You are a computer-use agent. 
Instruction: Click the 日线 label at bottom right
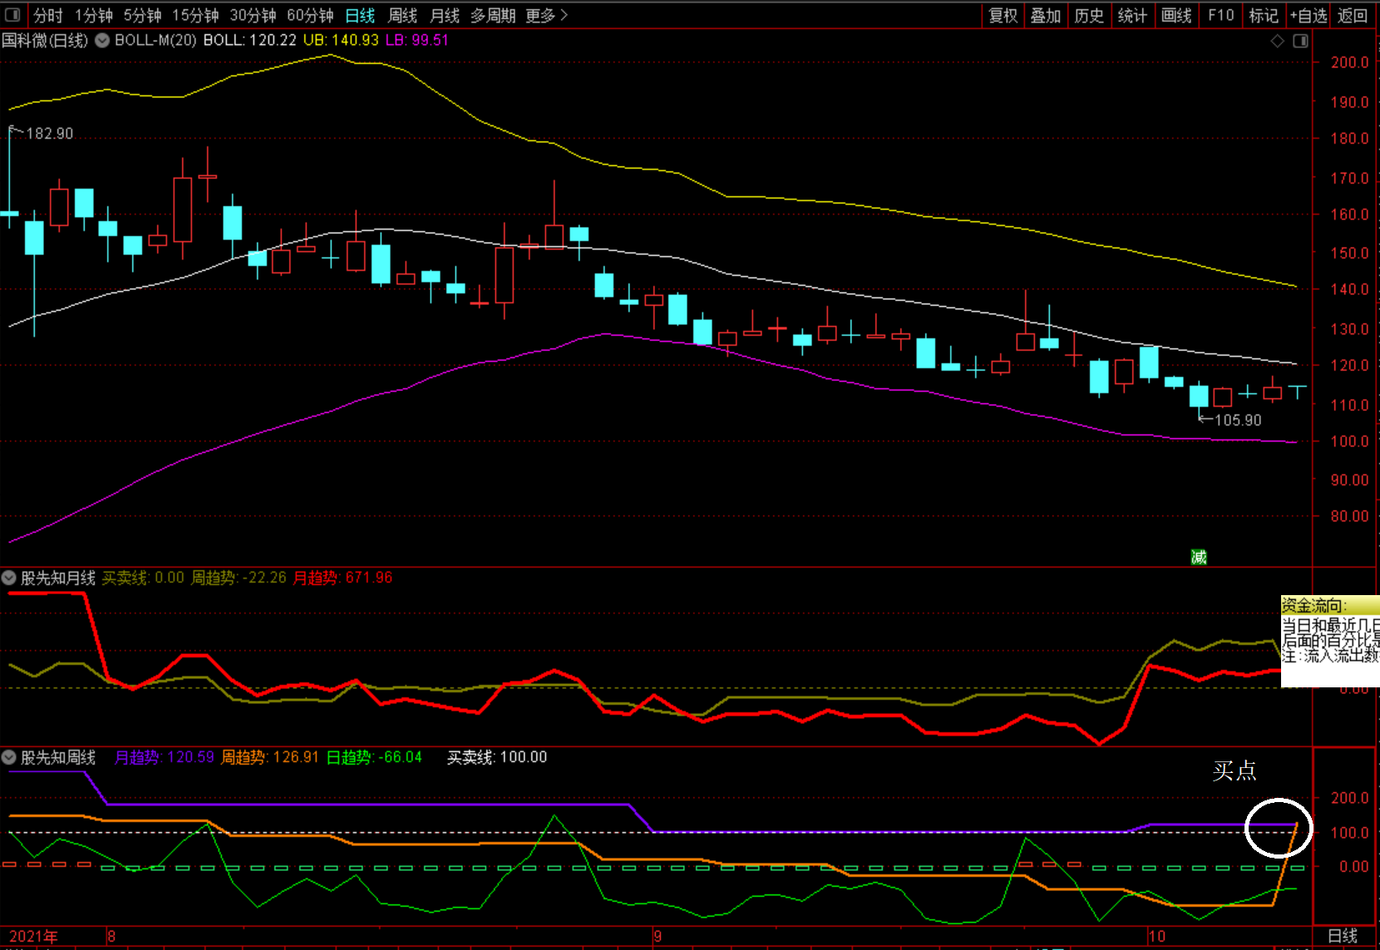coord(1343,936)
